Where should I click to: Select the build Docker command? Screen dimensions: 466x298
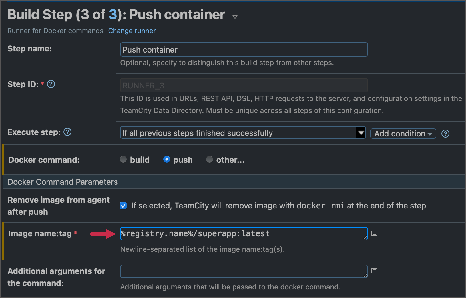[123, 160]
